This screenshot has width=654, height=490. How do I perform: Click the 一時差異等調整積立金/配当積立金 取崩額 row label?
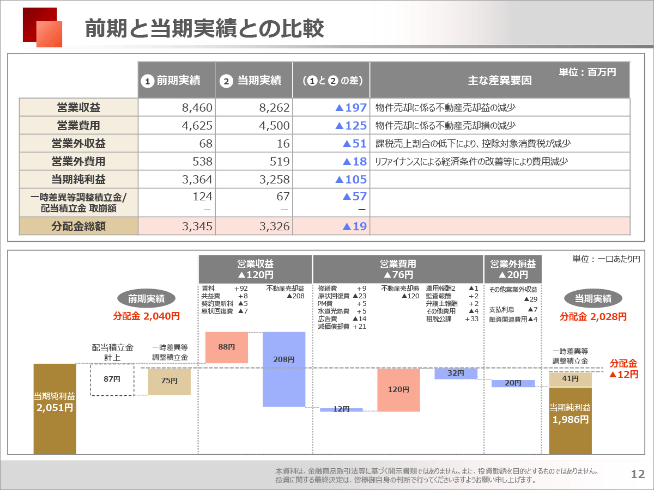[78, 202]
